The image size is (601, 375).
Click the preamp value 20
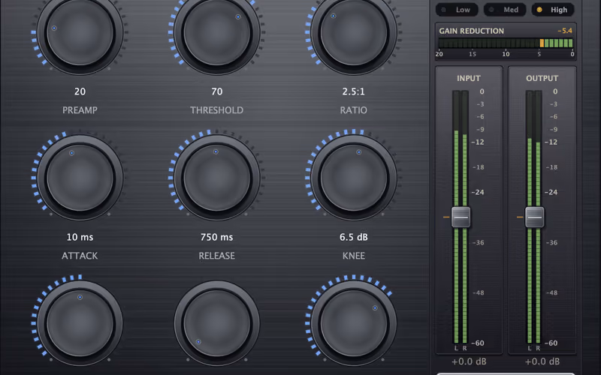coord(80,91)
